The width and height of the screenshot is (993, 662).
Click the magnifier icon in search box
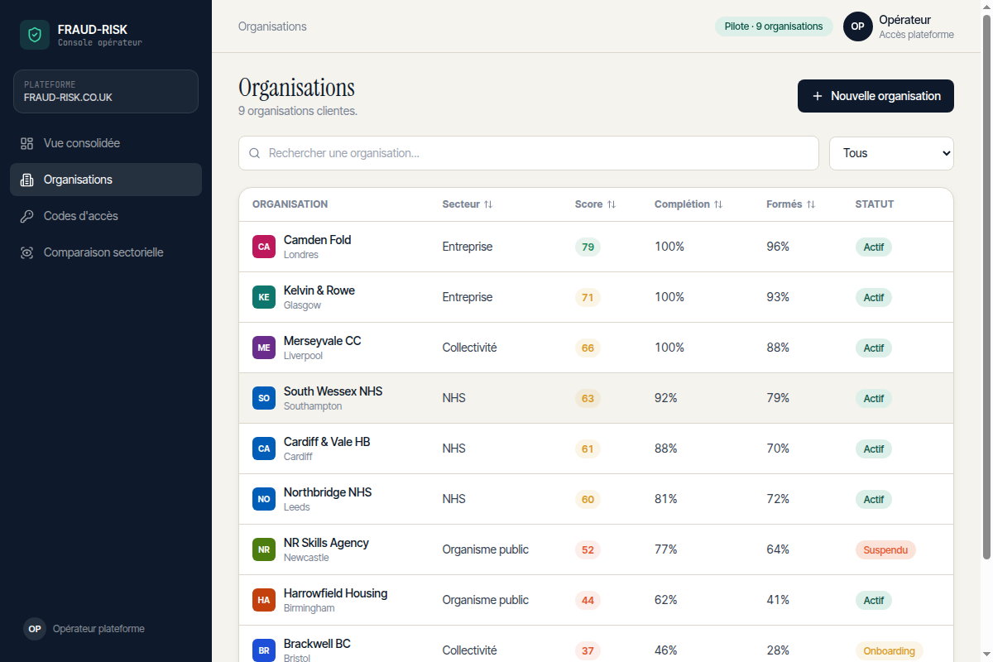pyautogui.click(x=255, y=153)
